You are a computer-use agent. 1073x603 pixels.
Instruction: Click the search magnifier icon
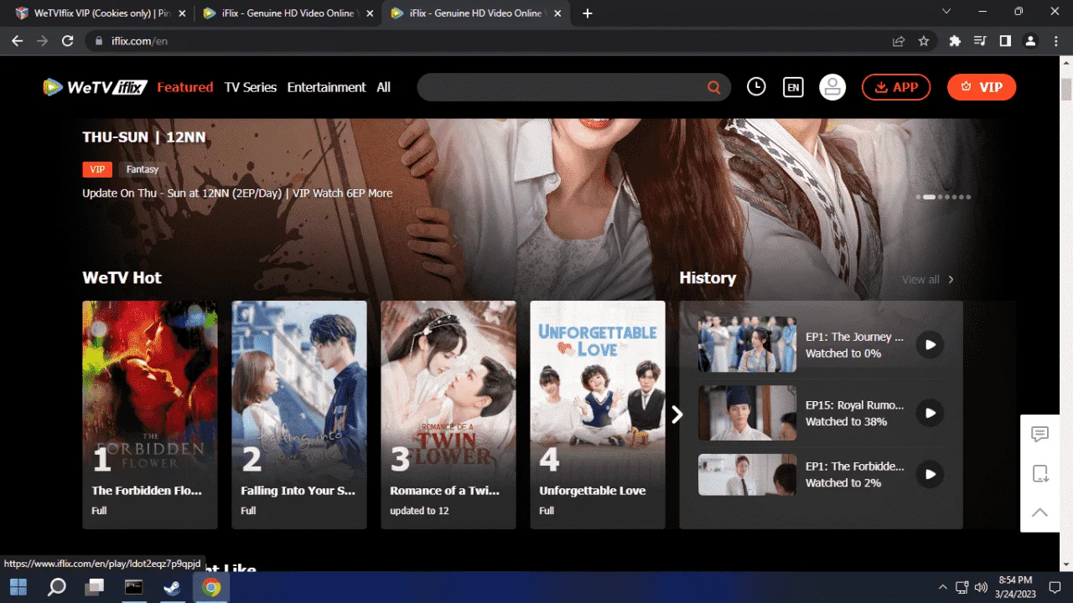(x=713, y=87)
